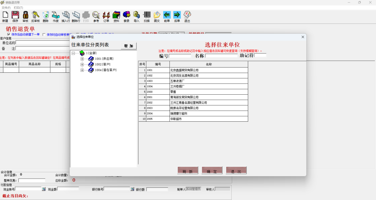The height and width of the screenshot is (200, 376).
Task: Click the 刷新 (Refresh) button
Action: pyautogui.click(x=187, y=170)
